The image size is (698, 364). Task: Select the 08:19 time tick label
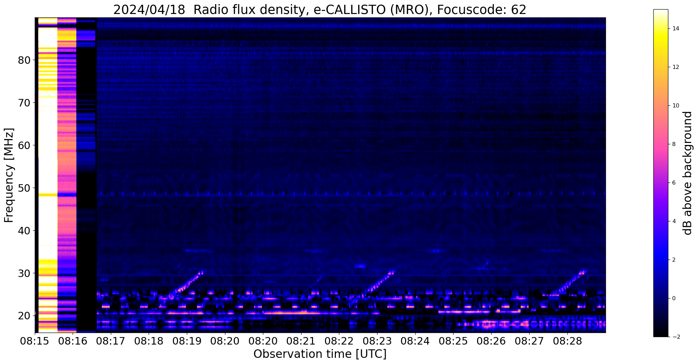pos(187,341)
